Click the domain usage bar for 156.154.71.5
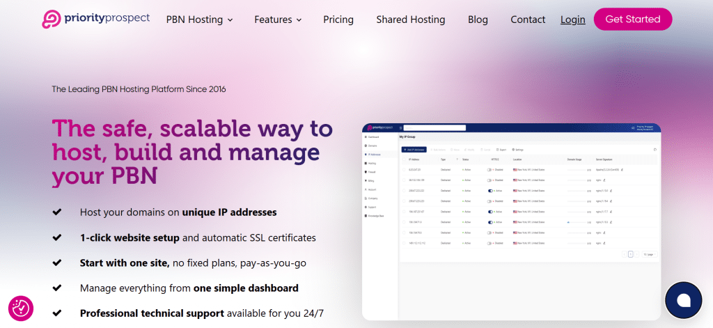Viewport: 713px width, 328px height. (x=577, y=222)
